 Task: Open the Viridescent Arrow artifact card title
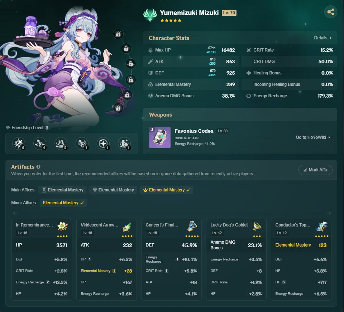[99, 225]
